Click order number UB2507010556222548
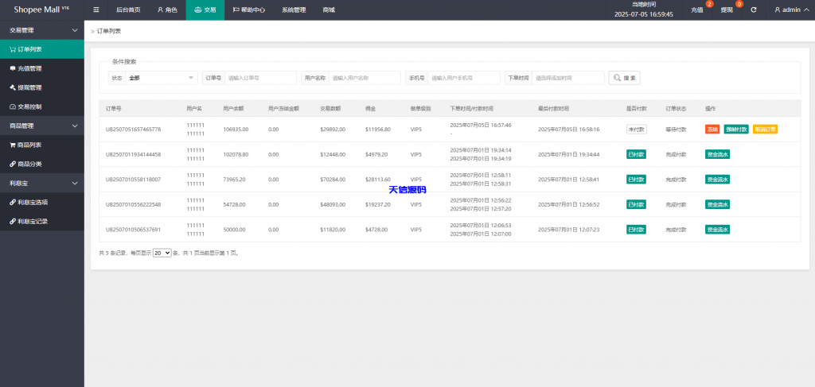815x387 pixels. pos(133,204)
